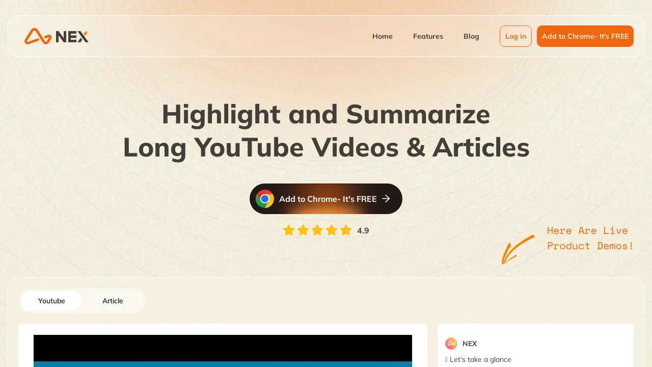
Task: Go to the Blog page
Action: pos(471,36)
